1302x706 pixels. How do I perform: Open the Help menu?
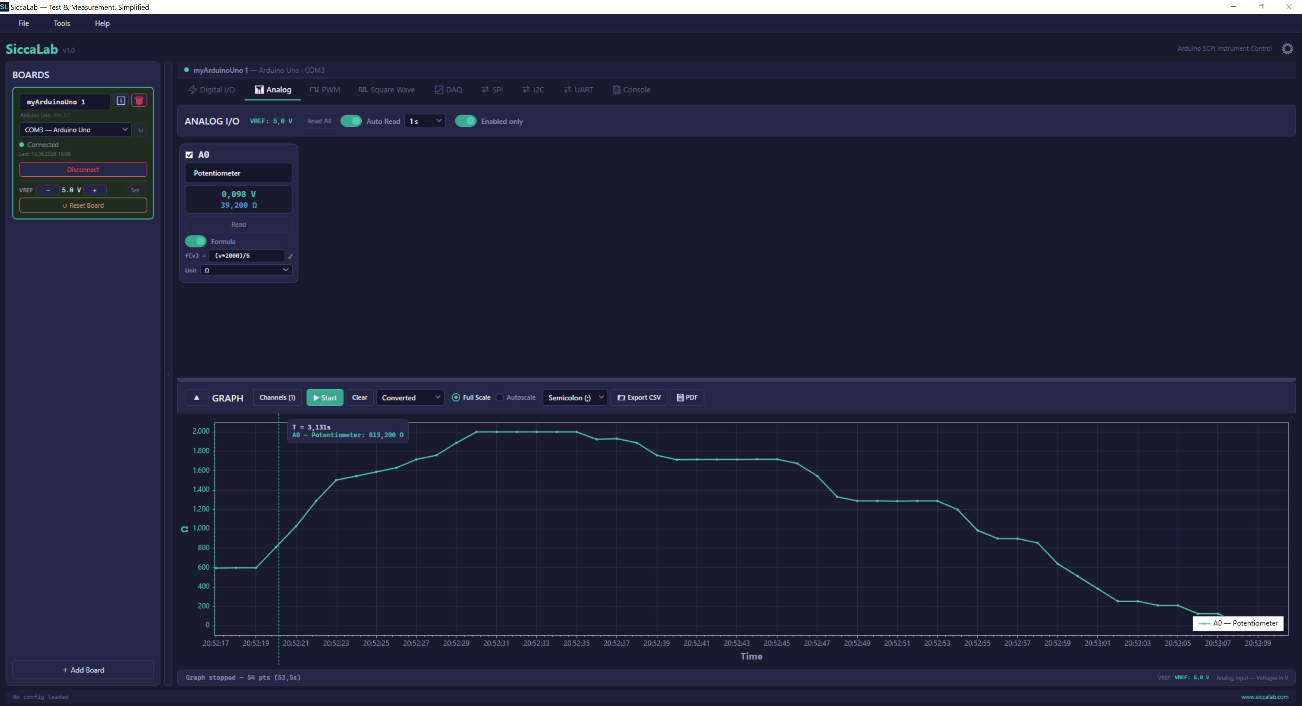tap(102, 23)
